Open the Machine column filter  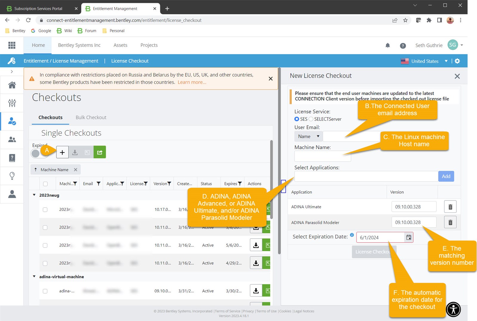pyautogui.click(x=75, y=184)
